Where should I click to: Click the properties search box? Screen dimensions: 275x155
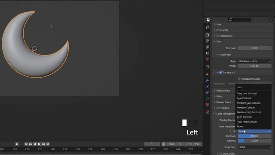click(240, 20)
